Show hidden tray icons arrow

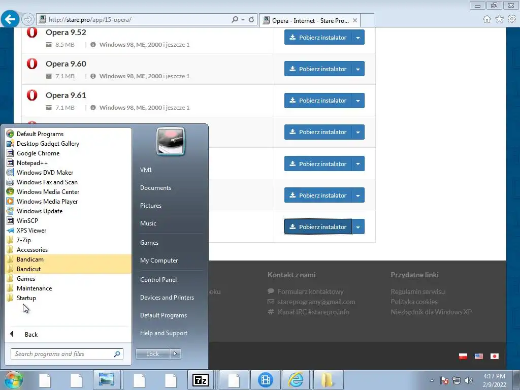(x=432, y=380)
